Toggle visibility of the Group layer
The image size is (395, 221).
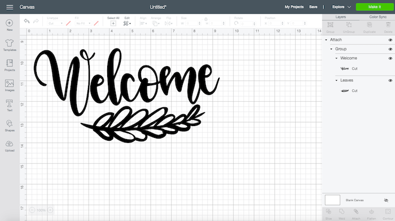point(390,49)
